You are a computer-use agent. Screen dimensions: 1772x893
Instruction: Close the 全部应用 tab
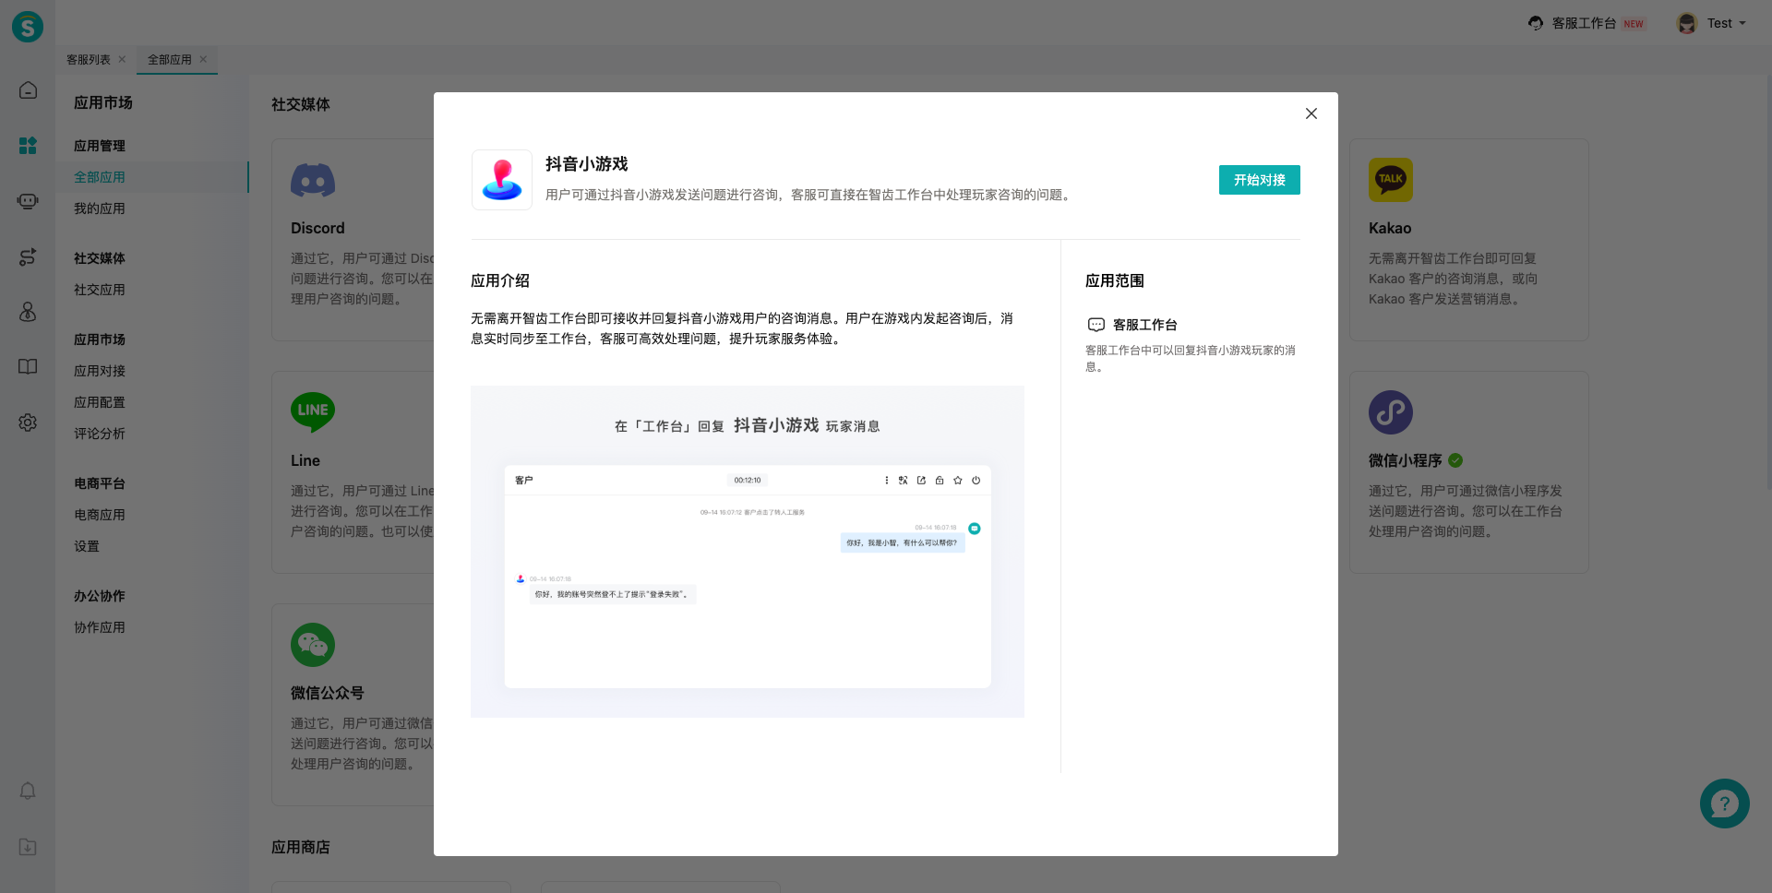coord(203,59)
